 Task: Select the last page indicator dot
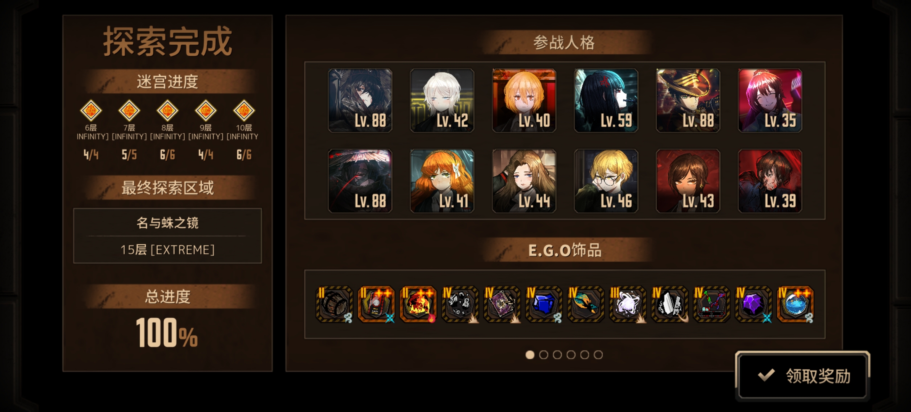click(598, 355)
